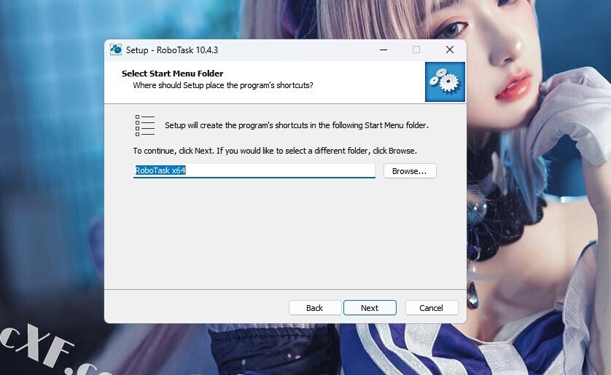Go Back to the previous setup step
Viewport: 611px width, 375px height.
pyautogui.click(x=315, y=308)
